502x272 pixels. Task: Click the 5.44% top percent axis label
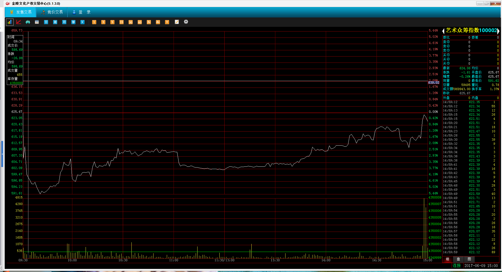433,30
